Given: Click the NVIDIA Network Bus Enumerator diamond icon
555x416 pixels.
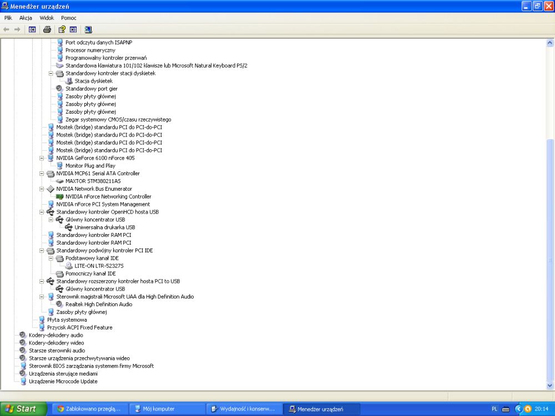Looking at the screenshot, I should [x=51, y=189].
